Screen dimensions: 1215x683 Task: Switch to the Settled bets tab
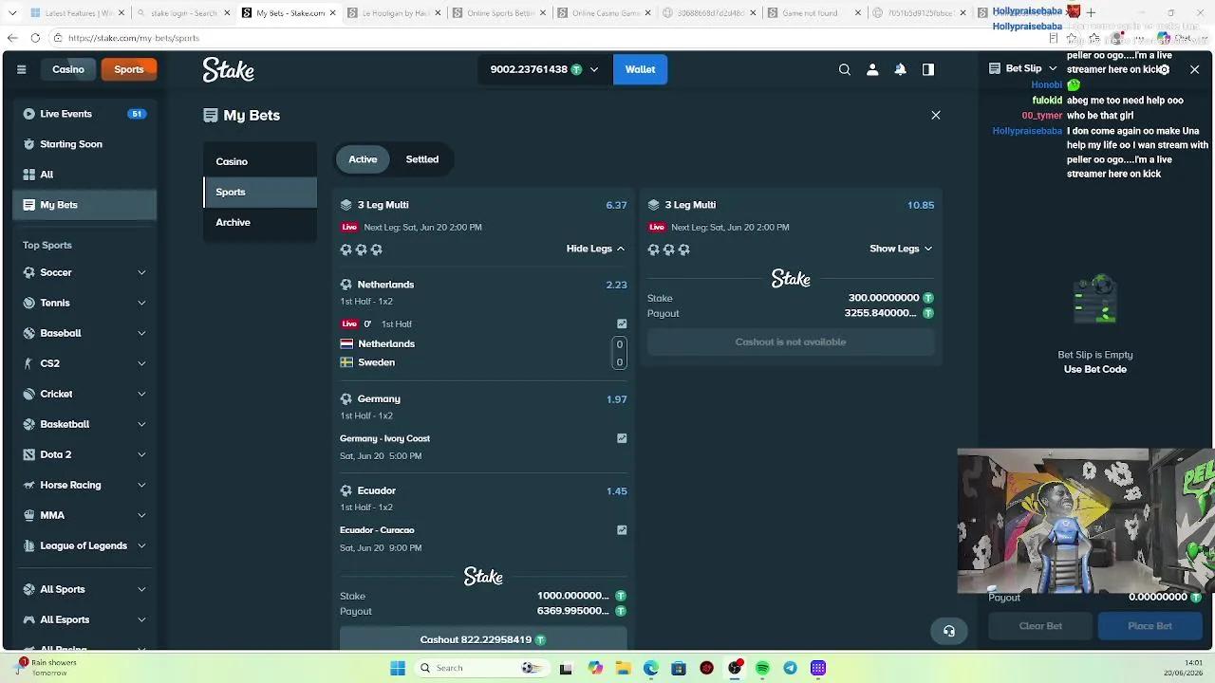[x=422, y=159]
